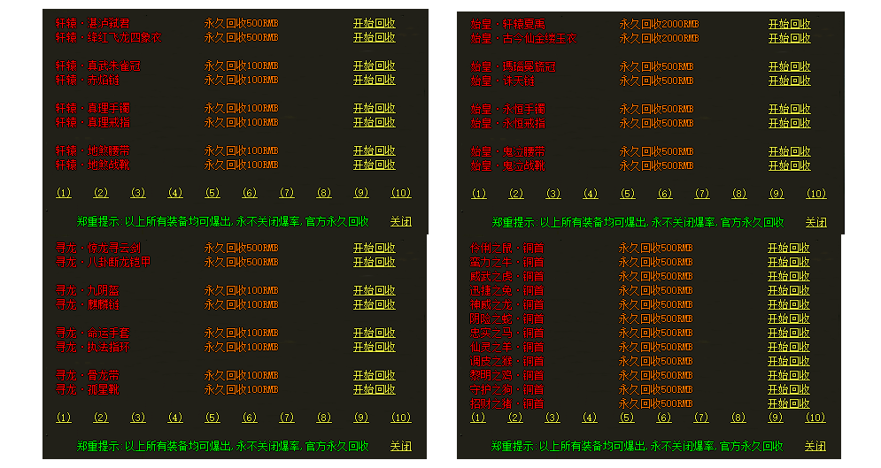Viewport: 881px width, 468px height.
Task: Recycle the 寻龙·孤星靴 item
Action: pos(374,389)
